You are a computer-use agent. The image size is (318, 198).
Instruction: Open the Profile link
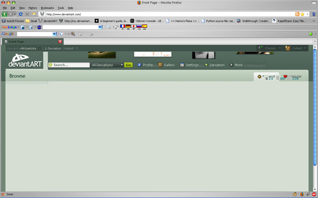point(145,65)
